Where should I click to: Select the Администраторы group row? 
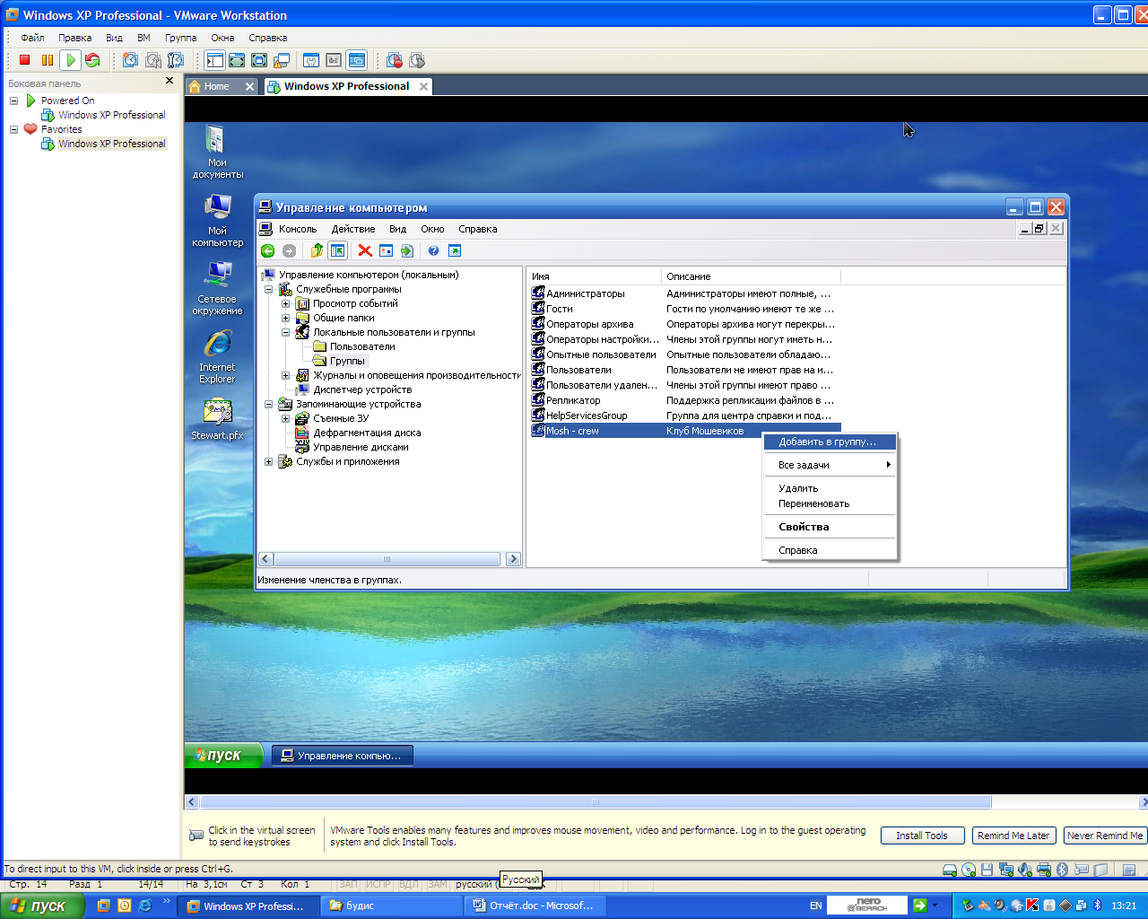click(684, 293)
